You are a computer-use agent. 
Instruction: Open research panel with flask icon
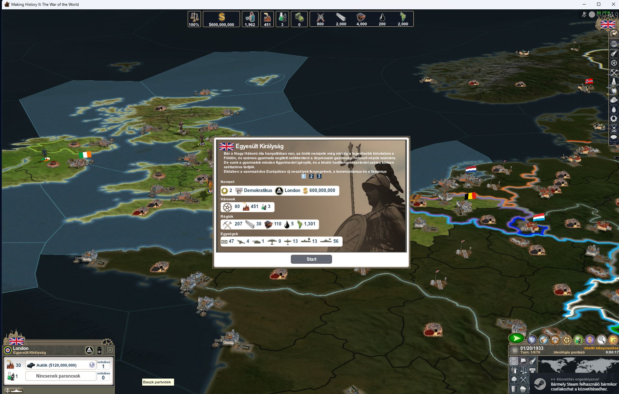[578, 339]
